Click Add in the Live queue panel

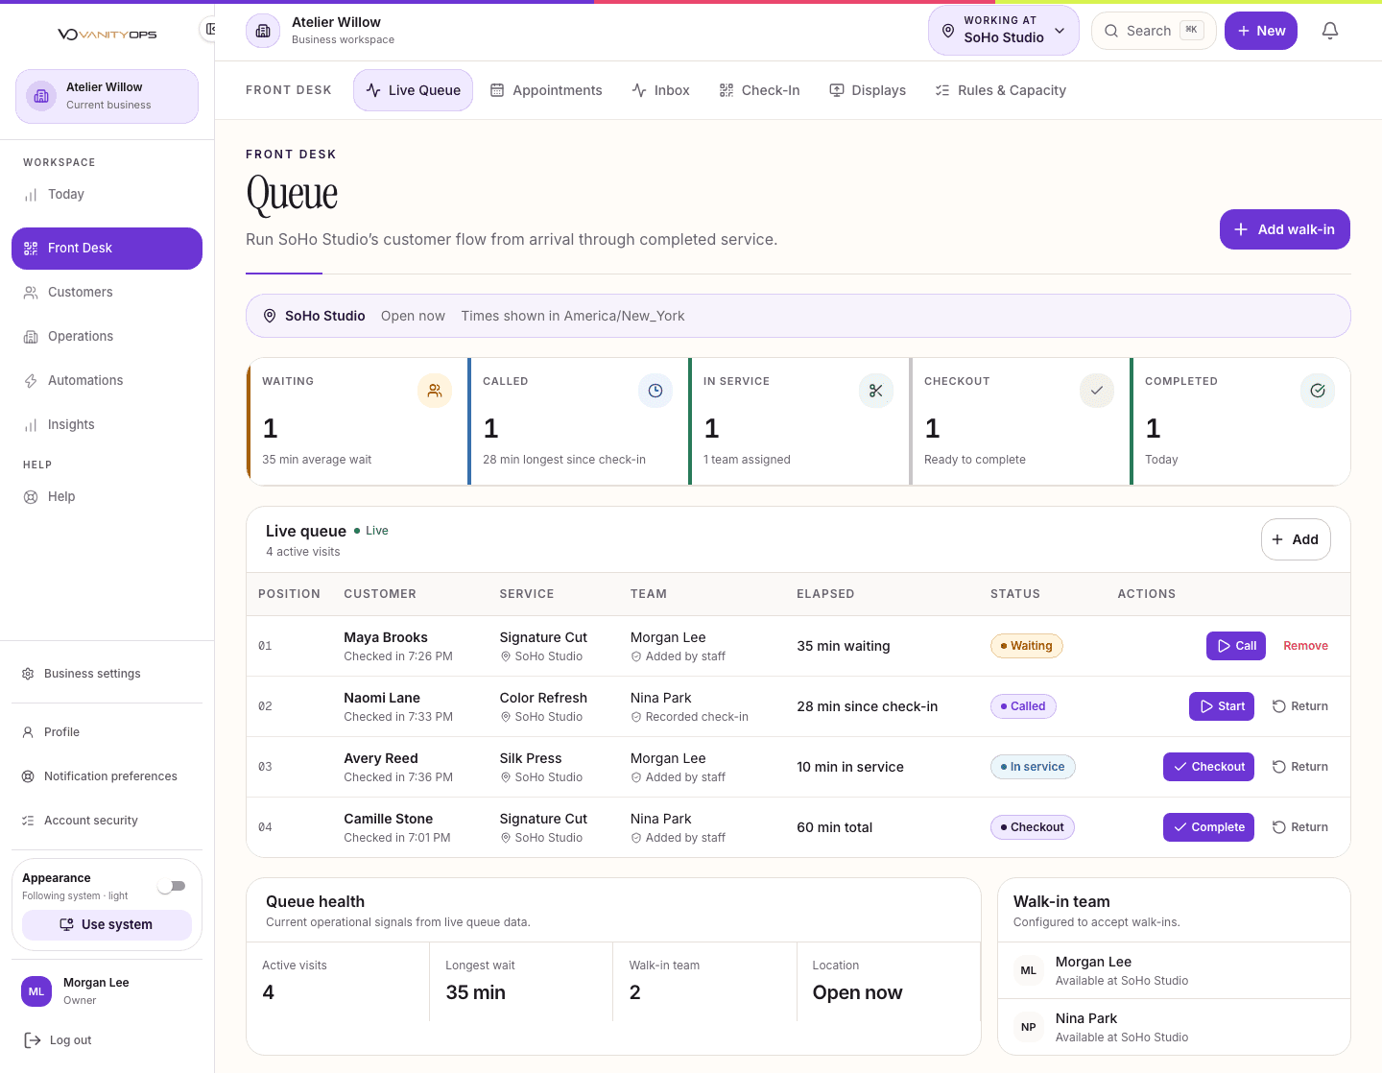(x=1296, y=539)
